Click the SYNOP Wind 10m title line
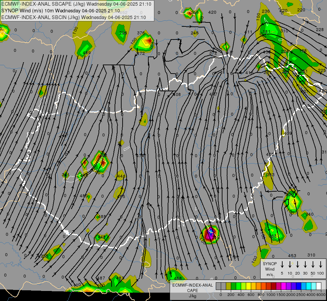The height and width of the screenshot is (301, 327). (60, 11)
